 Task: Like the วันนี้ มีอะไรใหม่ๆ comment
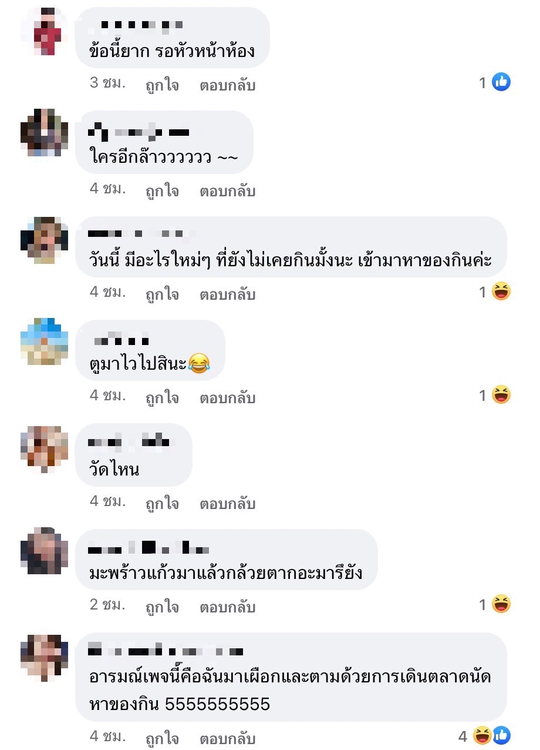click(162, 294)
